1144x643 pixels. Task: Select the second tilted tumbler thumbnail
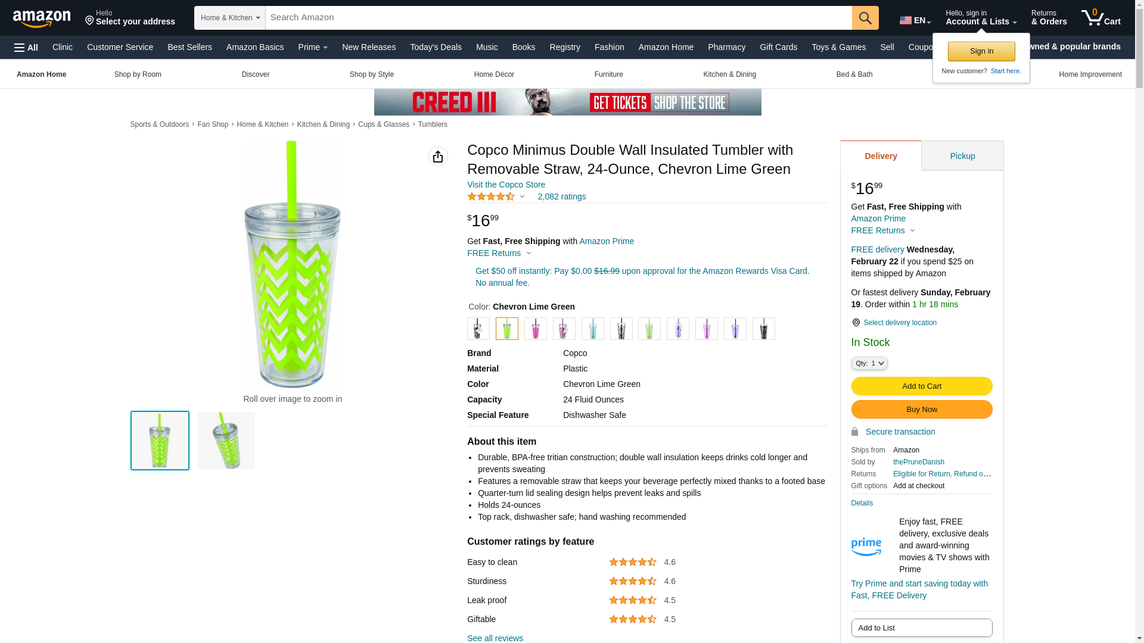tap(226, 441)
